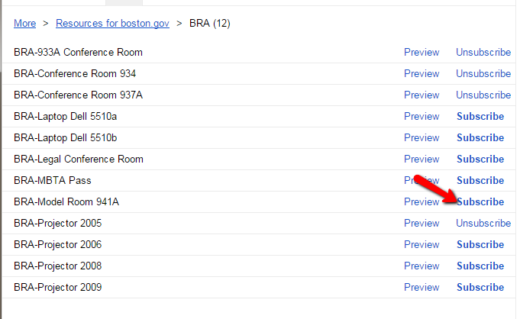Open Resources for boston.gov breadcrumb

coord(111,24)
